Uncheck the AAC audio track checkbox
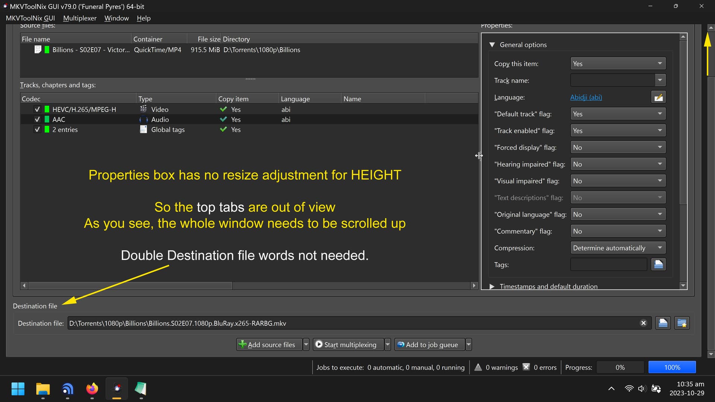 (37, 119)
